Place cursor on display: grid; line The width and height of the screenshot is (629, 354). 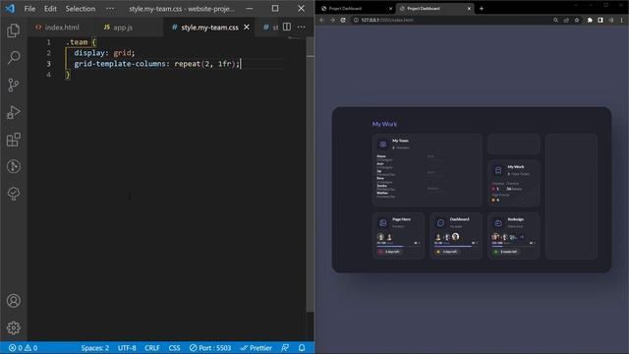[104, 53]
